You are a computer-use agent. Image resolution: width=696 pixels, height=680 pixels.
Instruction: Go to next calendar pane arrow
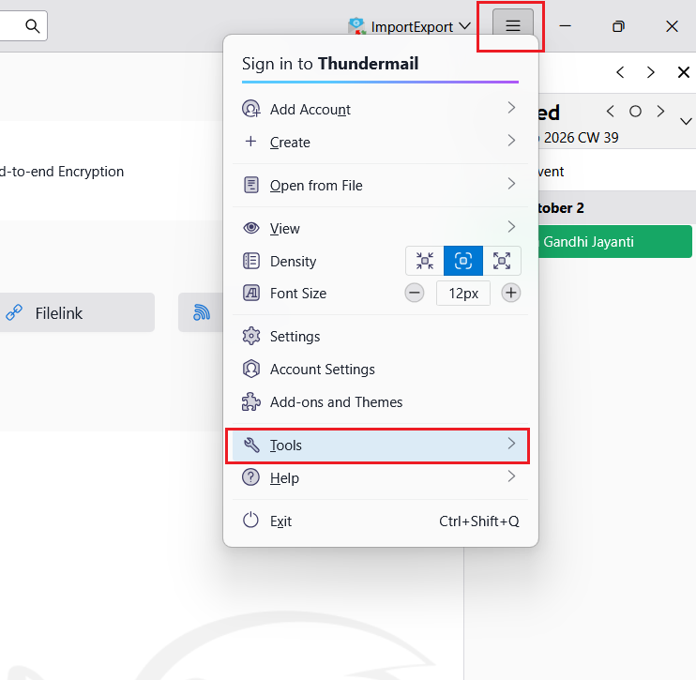pos(651,72)
